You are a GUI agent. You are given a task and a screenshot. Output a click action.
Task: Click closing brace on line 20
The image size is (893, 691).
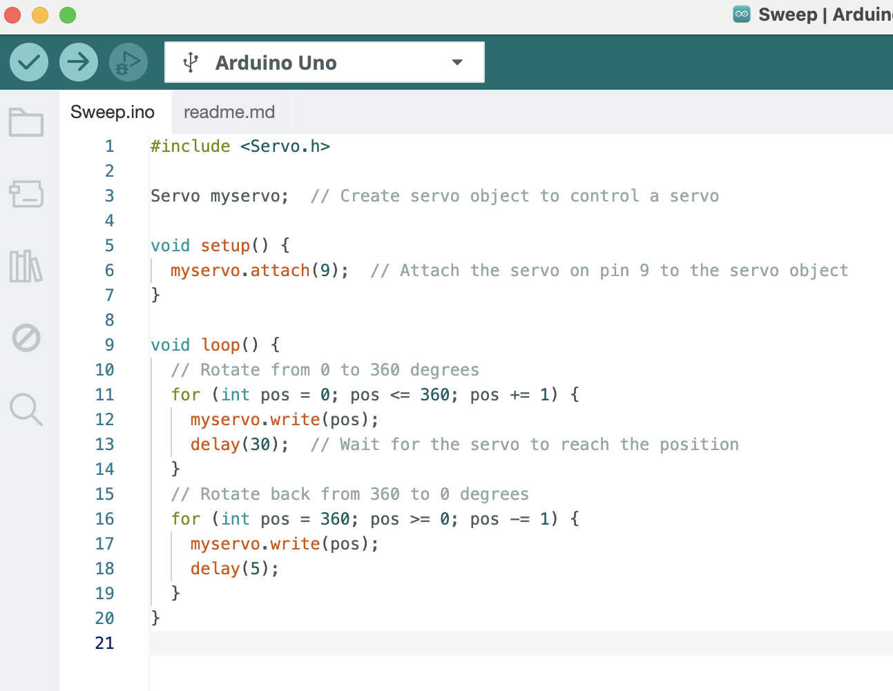click(155, 618)
